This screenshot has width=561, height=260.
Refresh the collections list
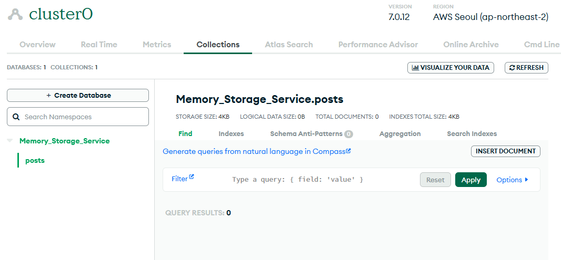click(526, 68)
